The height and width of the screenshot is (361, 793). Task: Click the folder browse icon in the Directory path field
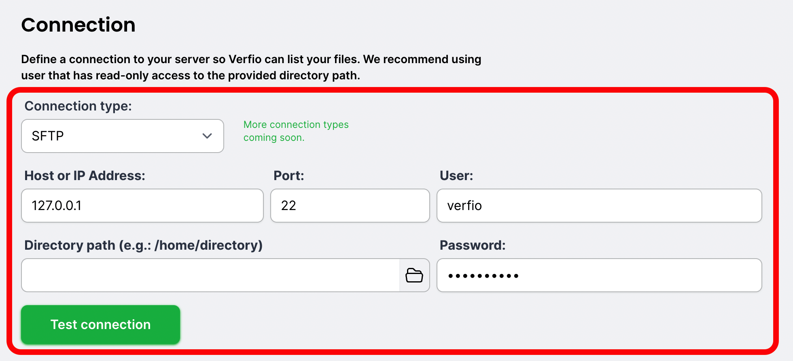(x=414, y=275)
